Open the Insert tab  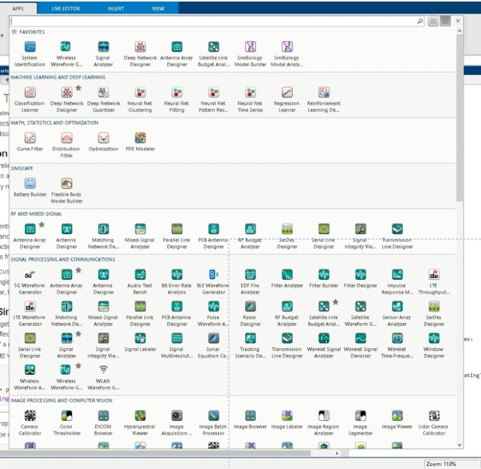point(116,9)
